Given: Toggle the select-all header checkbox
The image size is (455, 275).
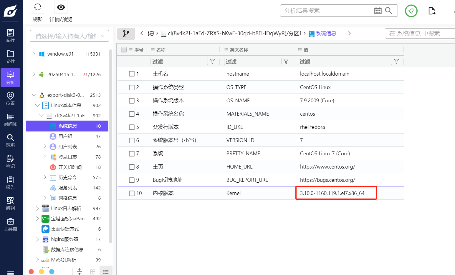Looking at the screenshot, I should click(x=124, y=50).
